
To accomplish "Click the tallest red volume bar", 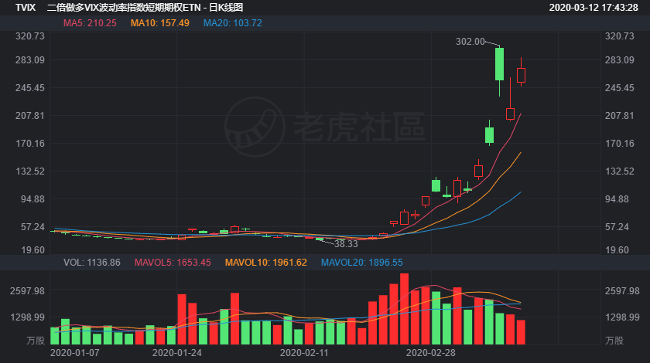I will (x=404, y=309).
